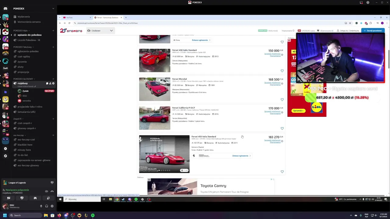Open the red Ferrari 458 150 000 thumbnail

[155, 61]
